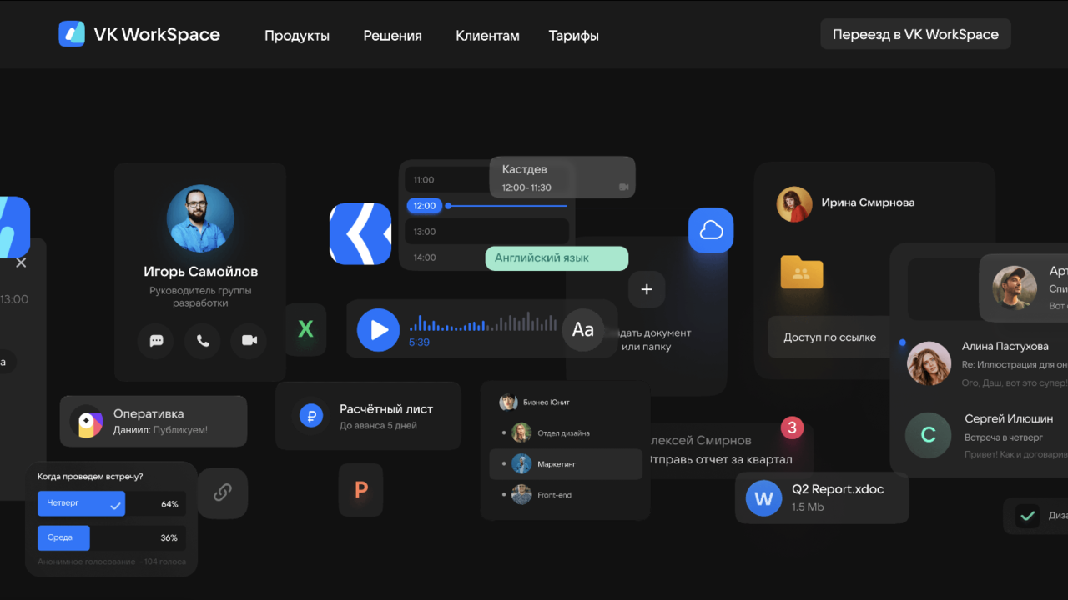The image size is (1068, 600).
Task: Open the shared yellow folder icon
Action: 801,272
